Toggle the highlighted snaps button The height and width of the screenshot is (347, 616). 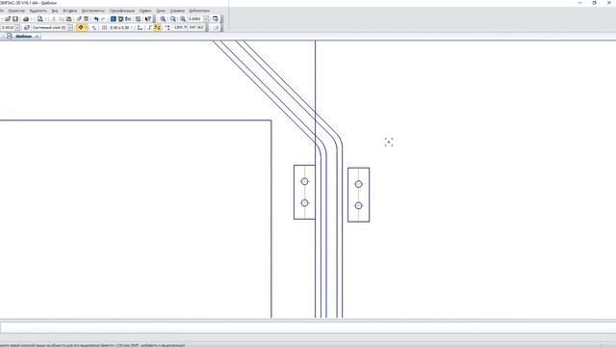(x=81, y=28)
